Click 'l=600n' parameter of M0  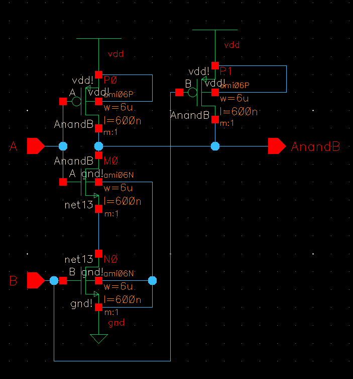pos(123,201)
